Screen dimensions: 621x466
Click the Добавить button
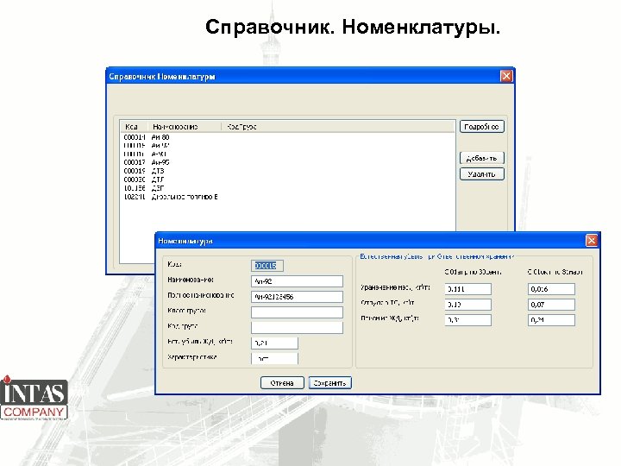(481, 158)
